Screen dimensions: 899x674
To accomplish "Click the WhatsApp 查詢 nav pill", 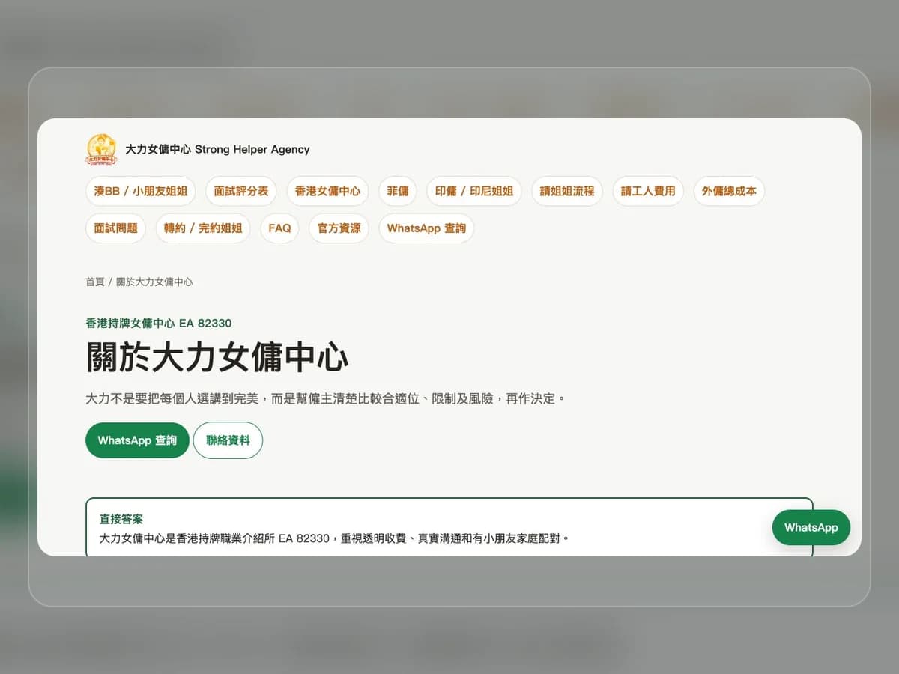I will coord(426,228).
